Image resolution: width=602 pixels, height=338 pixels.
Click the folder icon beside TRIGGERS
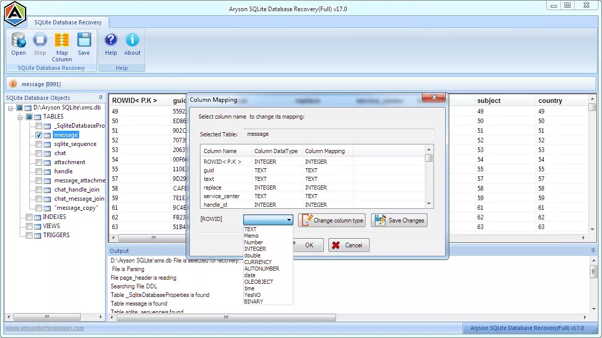click(38, 236)
